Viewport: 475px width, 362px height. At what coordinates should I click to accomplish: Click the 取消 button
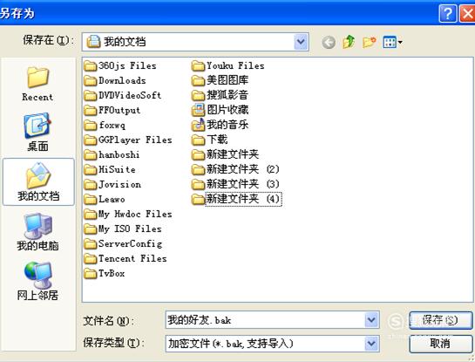[x=440, y=344]
